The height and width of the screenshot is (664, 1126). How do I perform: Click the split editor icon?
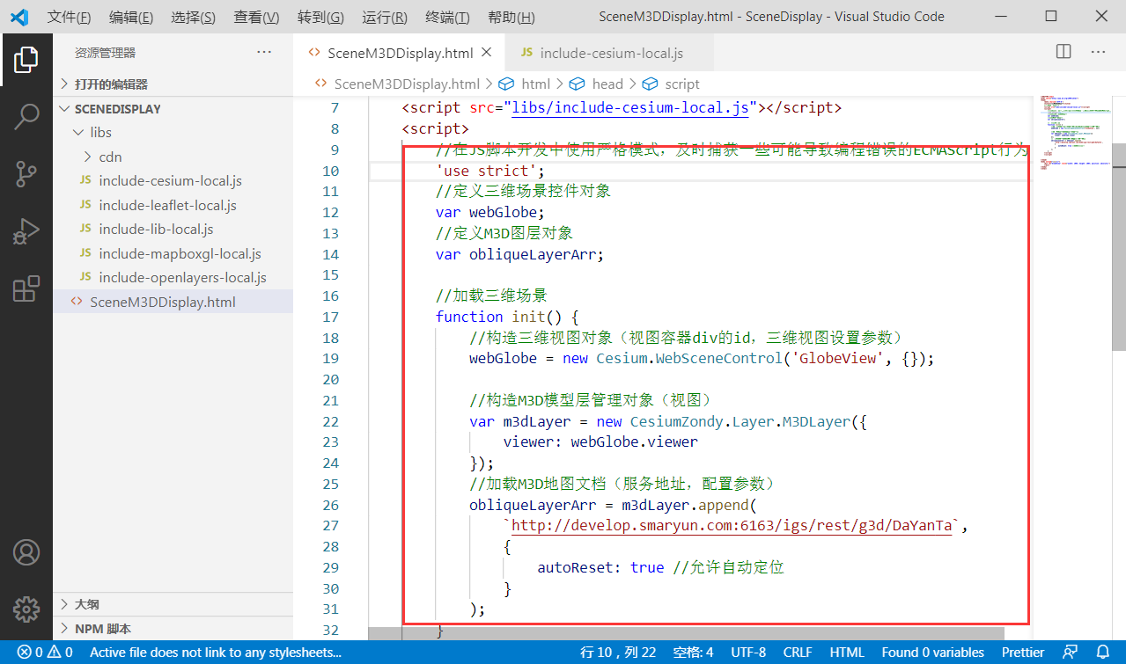1063,52
